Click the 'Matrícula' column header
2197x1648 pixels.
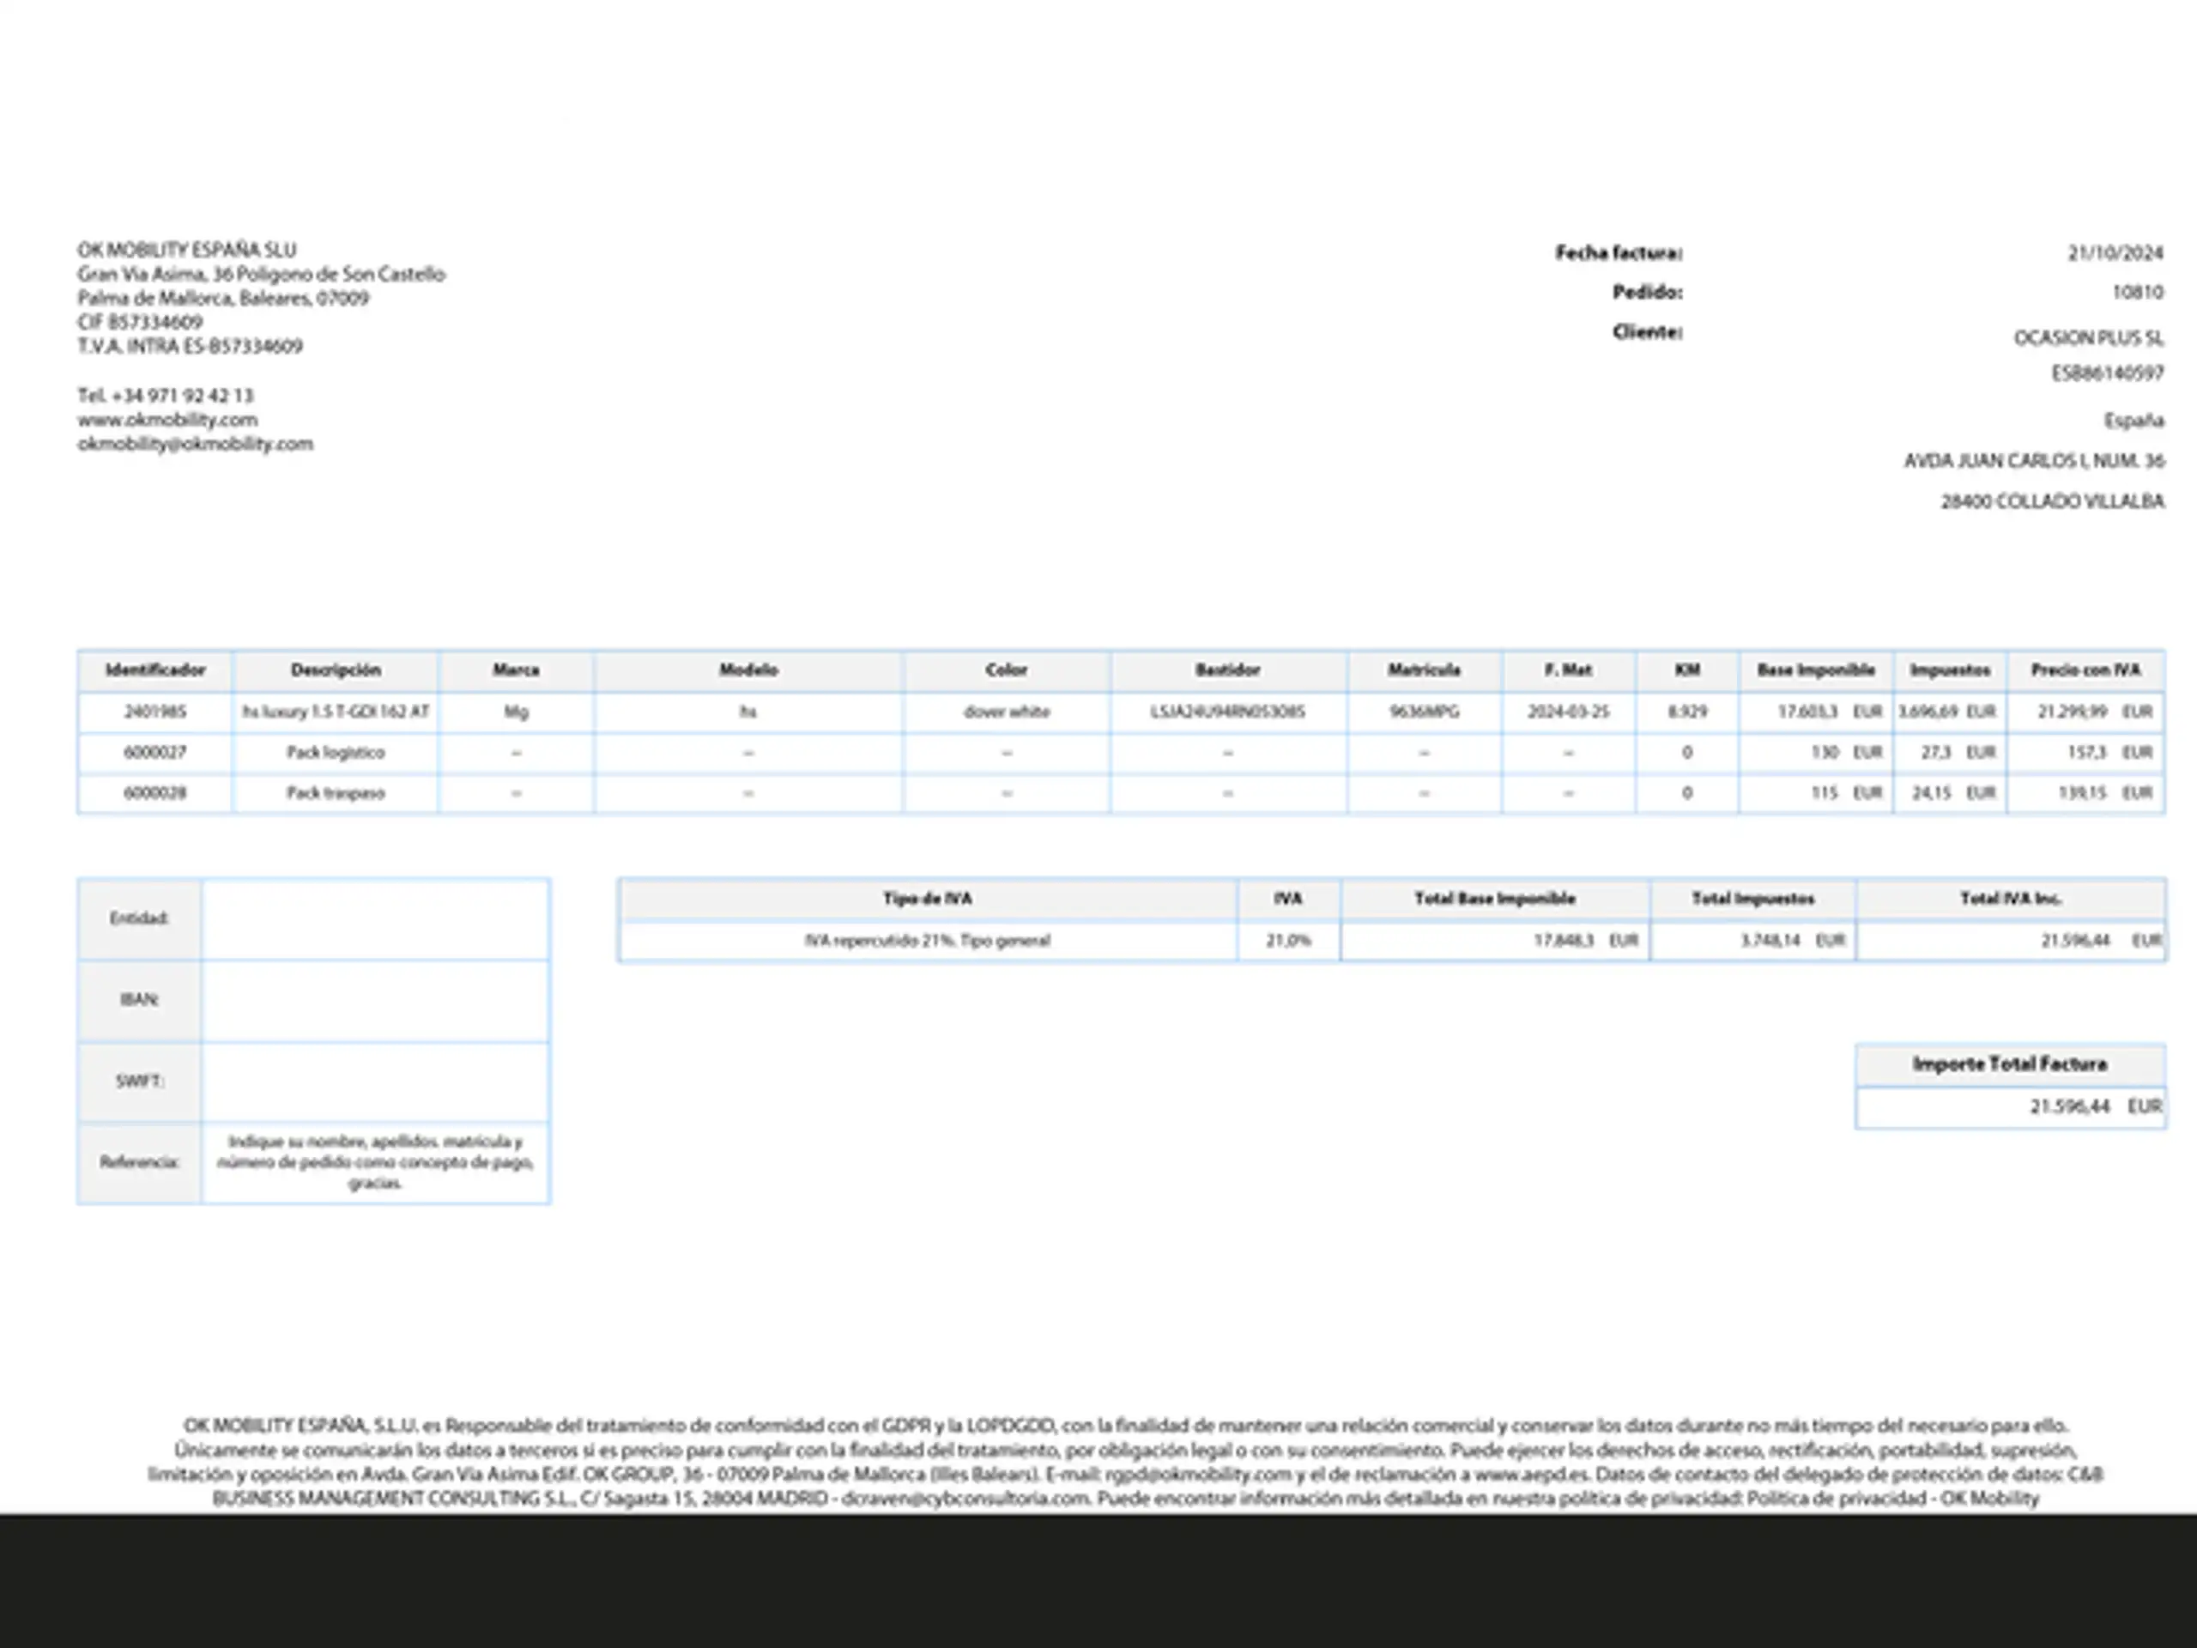coord(1425,670)
